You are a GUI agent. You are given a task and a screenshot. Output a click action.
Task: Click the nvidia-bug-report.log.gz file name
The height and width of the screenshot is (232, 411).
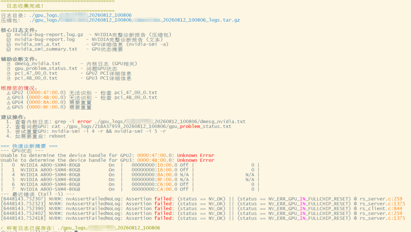(49, 35)
